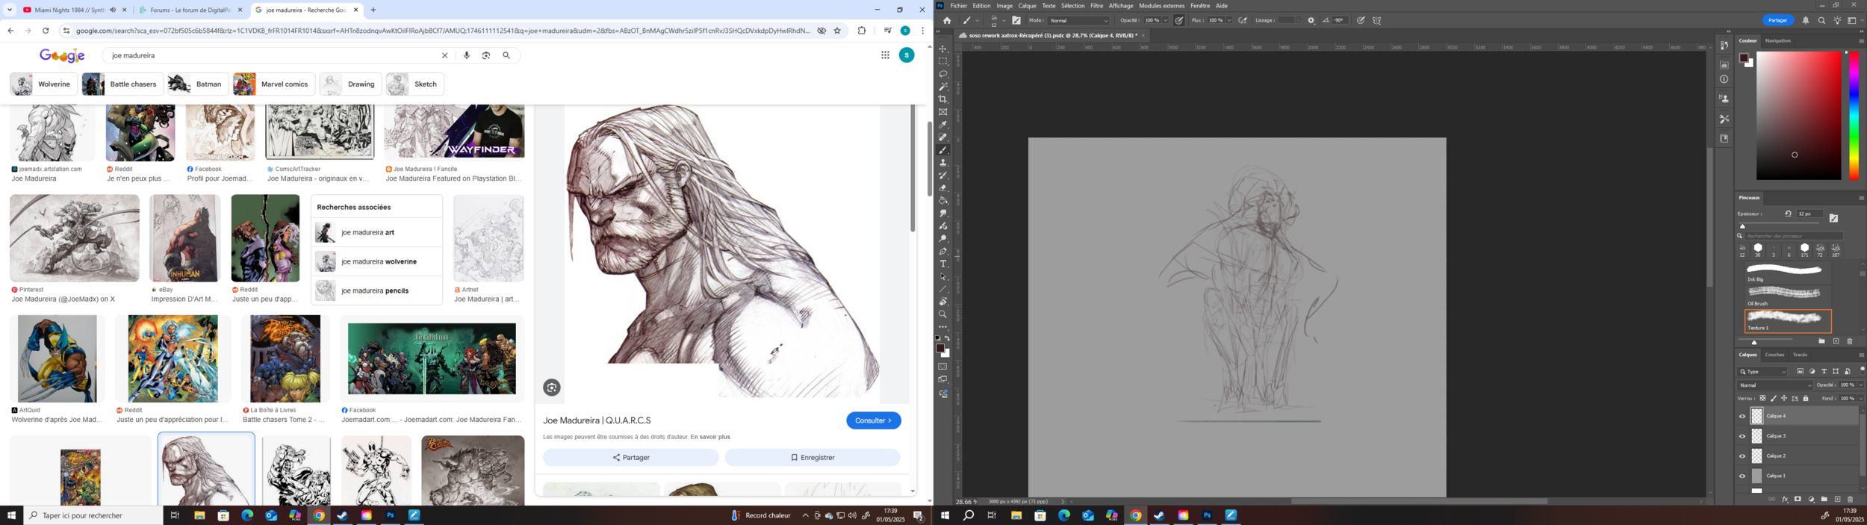Viewport: 1867px width, 525px height.
Task: Hide the Calque 4 layer
Action: [x=1742, y=417]
